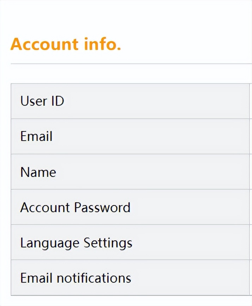Open the Language Settings row
The width and height of the screenshot is (252, 306).
(x=76, y=243)
